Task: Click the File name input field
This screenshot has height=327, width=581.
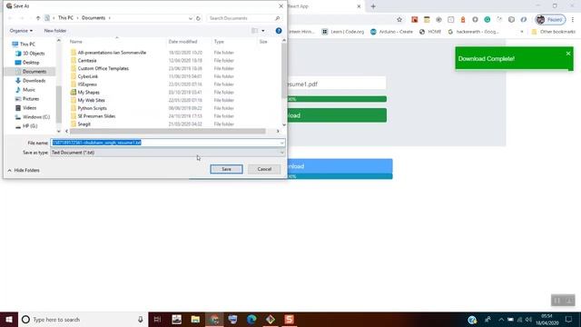Action: 164,143
